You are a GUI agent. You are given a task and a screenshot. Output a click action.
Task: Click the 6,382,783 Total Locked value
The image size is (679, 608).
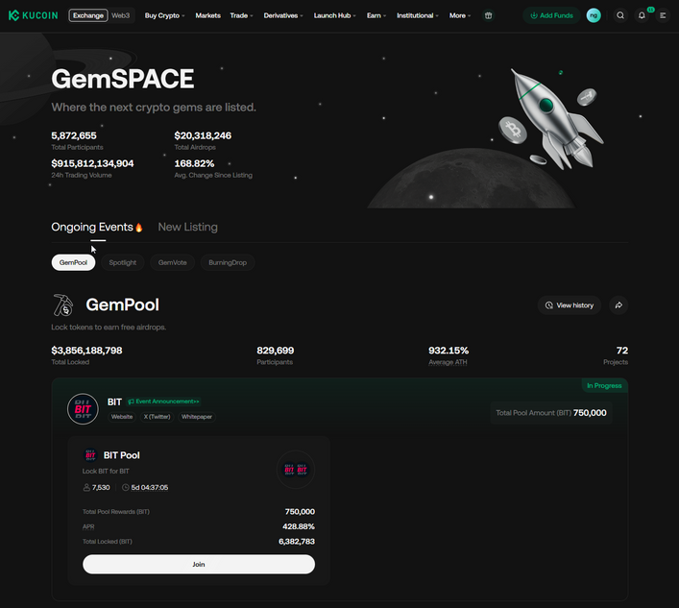[x=297, y=542]
